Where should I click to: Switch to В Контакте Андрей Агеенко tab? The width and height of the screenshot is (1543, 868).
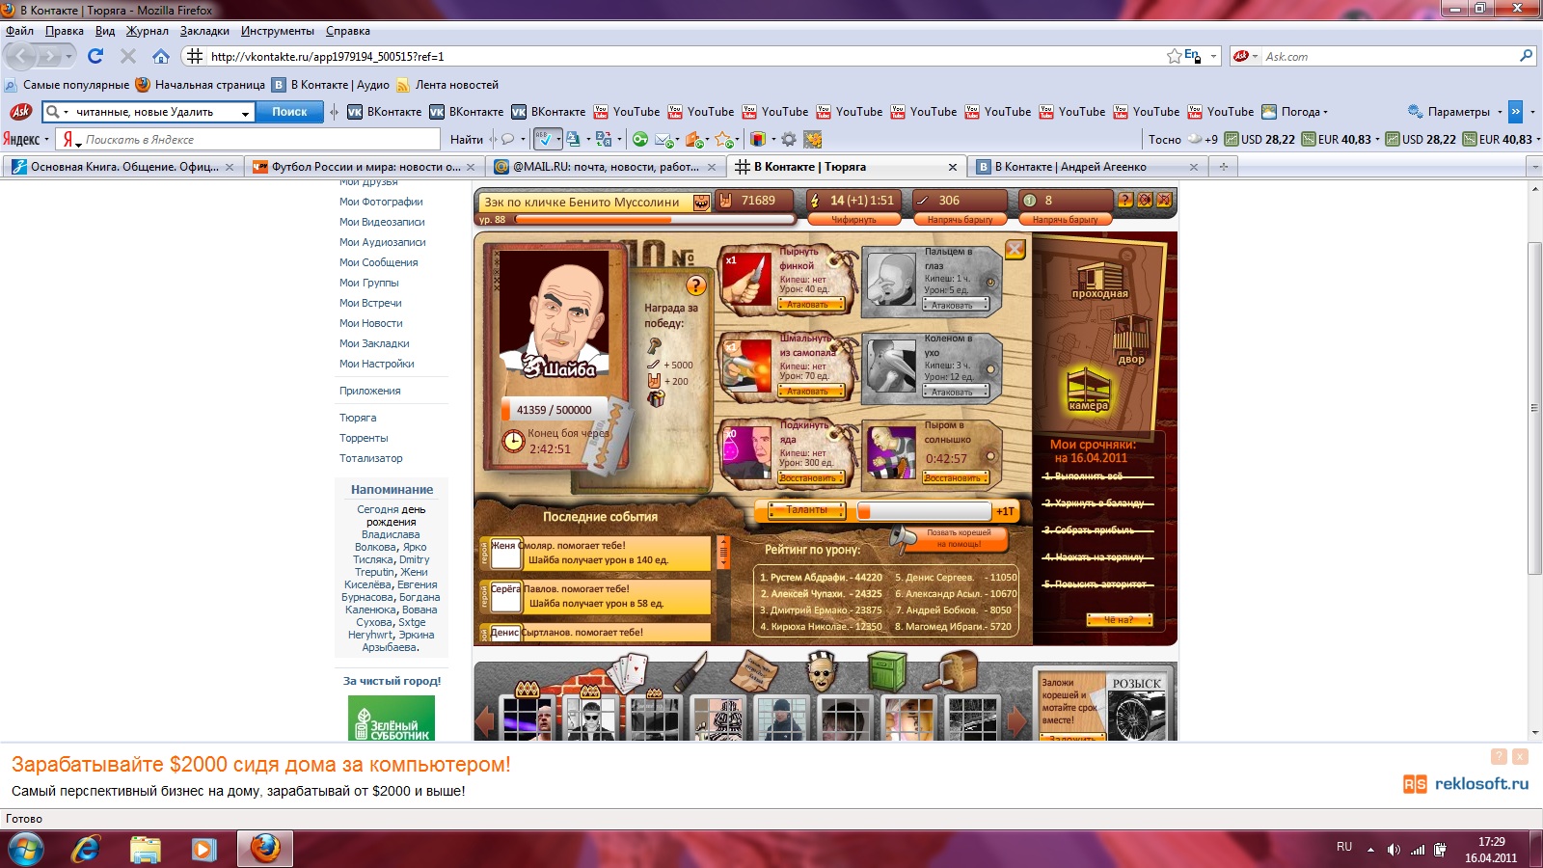coord(1088,167)
